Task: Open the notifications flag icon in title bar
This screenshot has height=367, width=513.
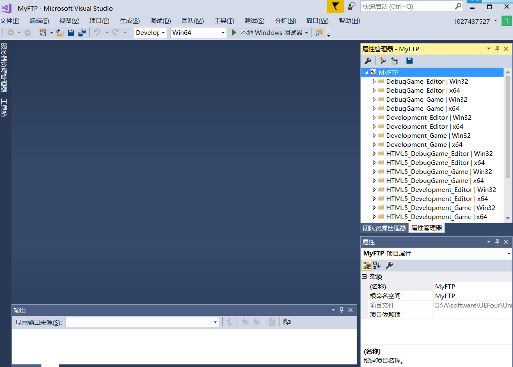Action: point(336,6)
